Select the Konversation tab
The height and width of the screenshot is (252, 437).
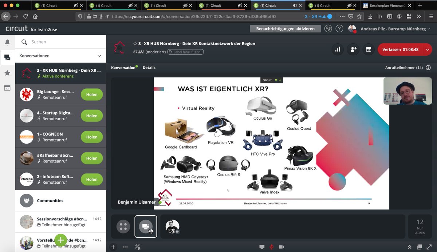coord(123,68)
